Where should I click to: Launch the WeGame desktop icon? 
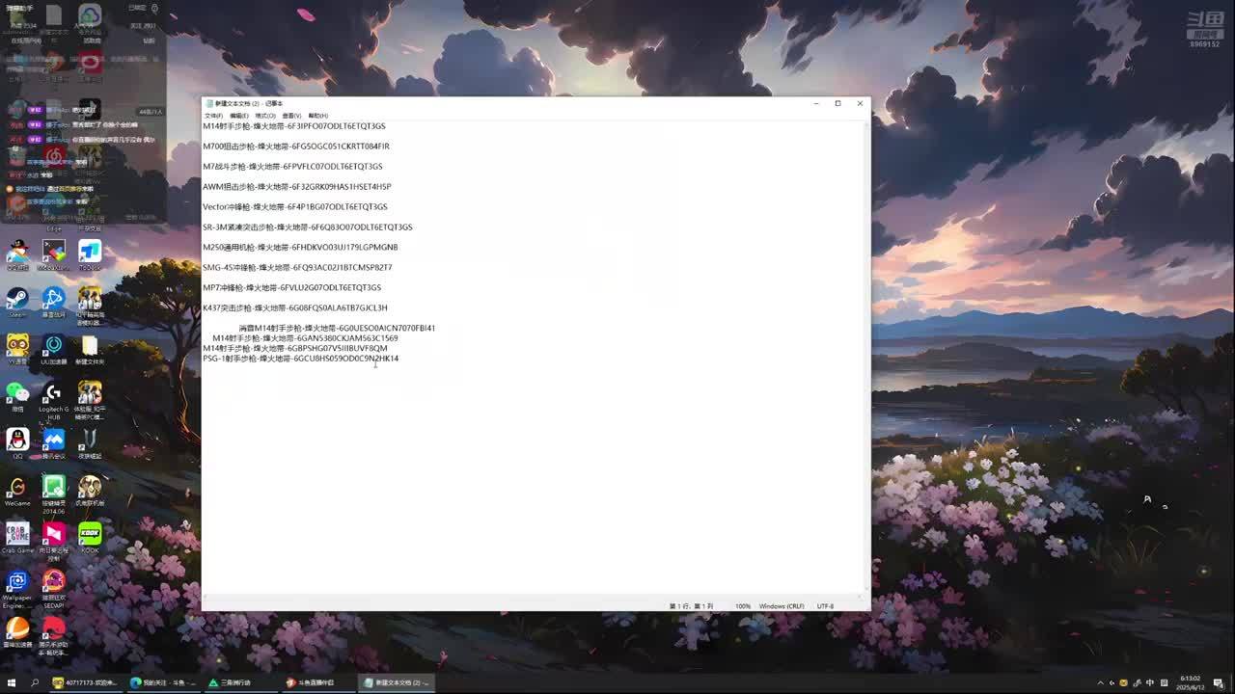click(17, 491)
